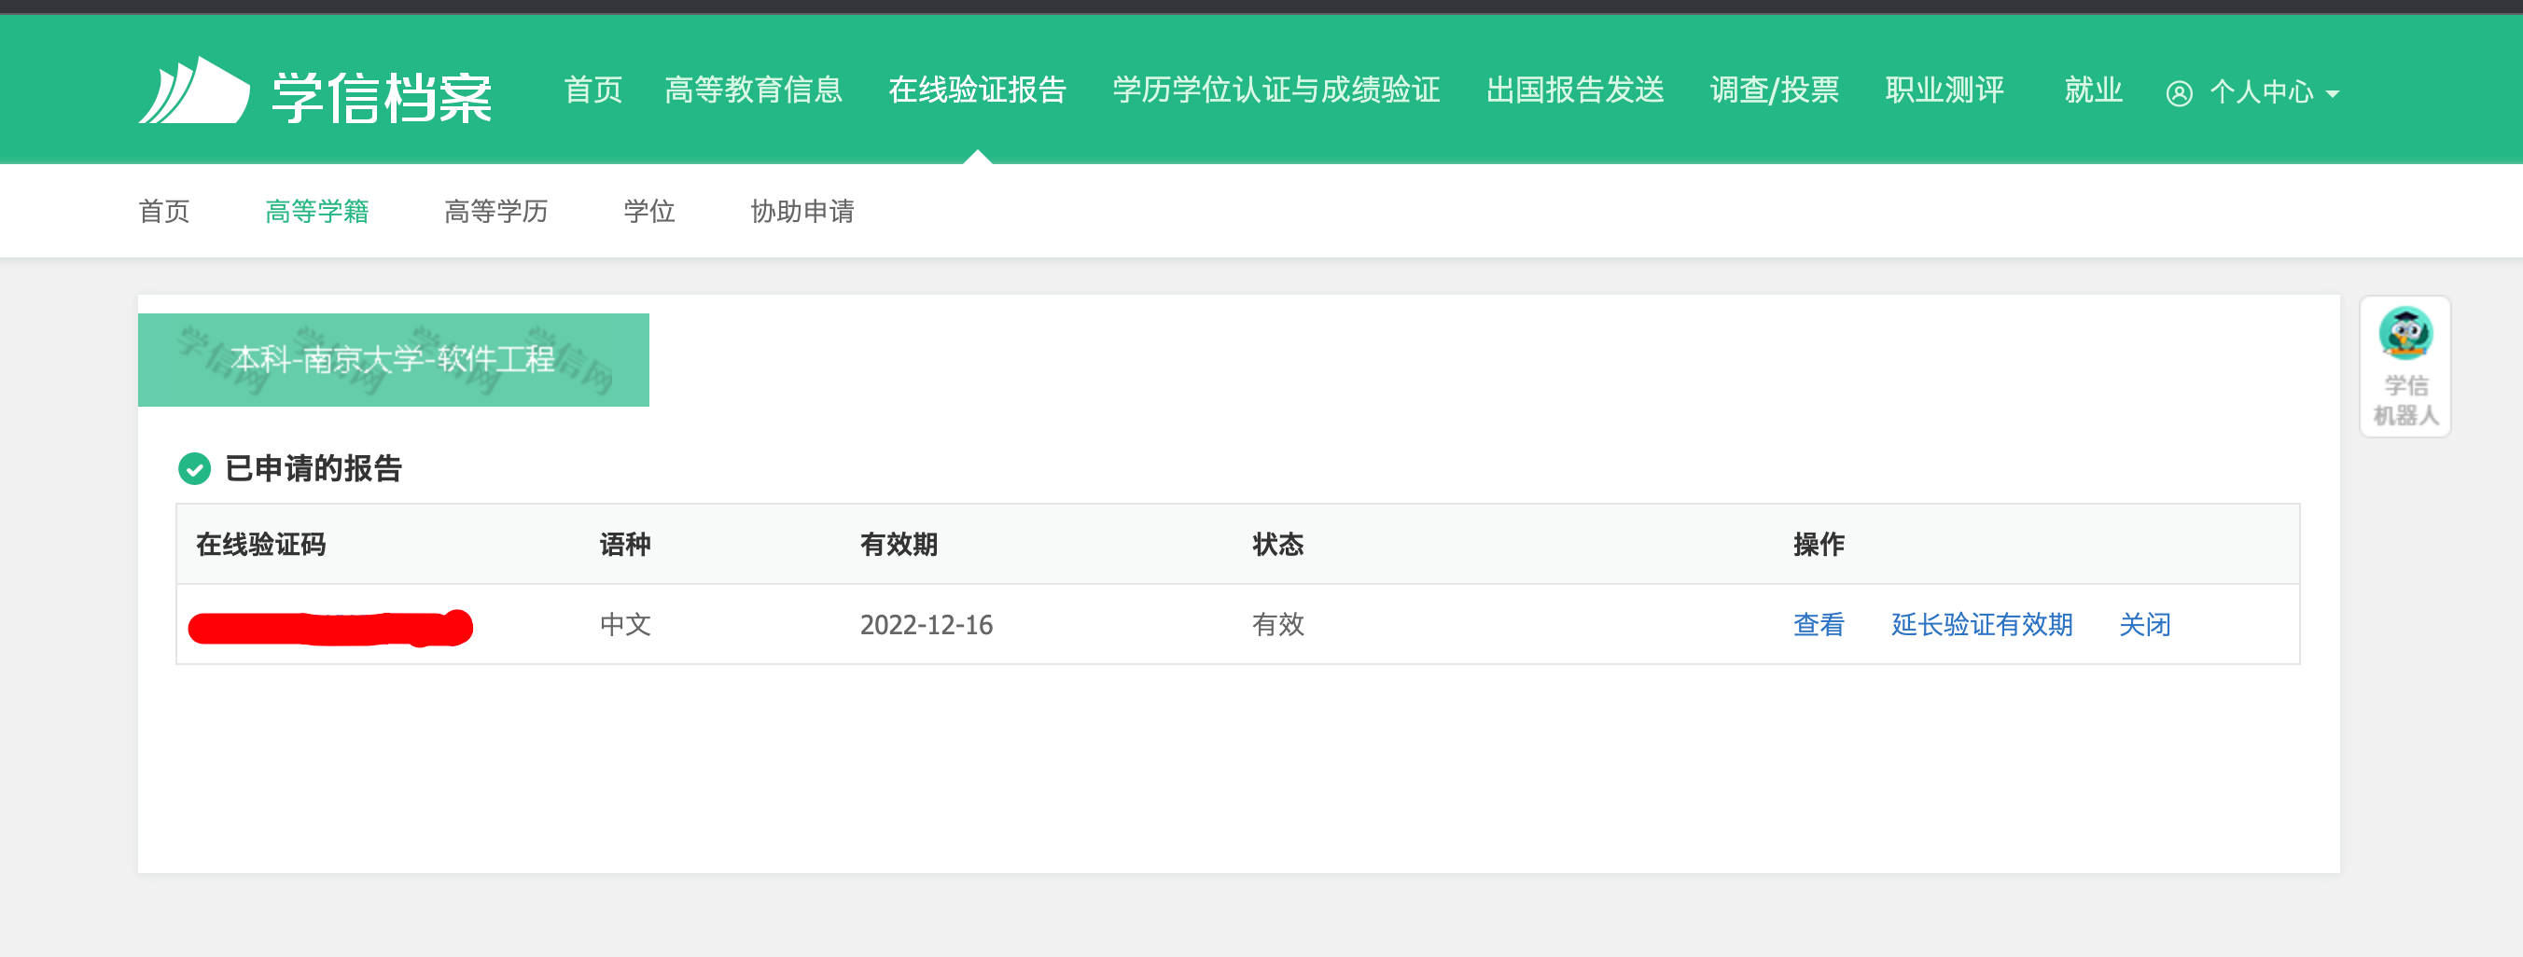Open the 调查/投票 section
Image resolution: width=2523 pixels, height=957 pixels.
coord(1774,90)
